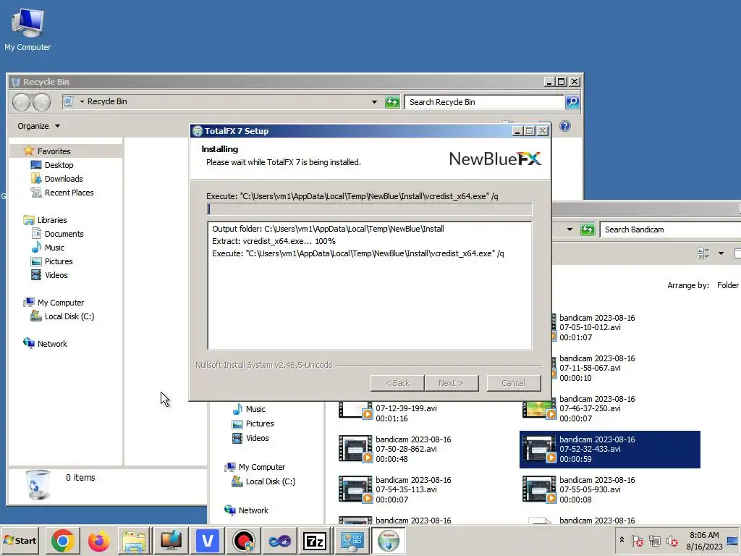
Task: Click the Action Center flag in tray
Action: point(638,541)
